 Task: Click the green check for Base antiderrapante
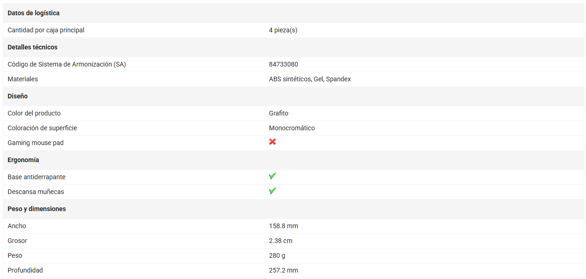coord(272,176)
